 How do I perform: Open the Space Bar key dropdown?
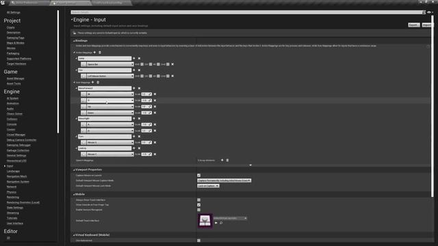tap(110, 64)
